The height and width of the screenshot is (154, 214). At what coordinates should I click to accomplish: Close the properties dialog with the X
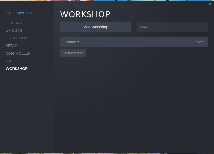(210, 4)
